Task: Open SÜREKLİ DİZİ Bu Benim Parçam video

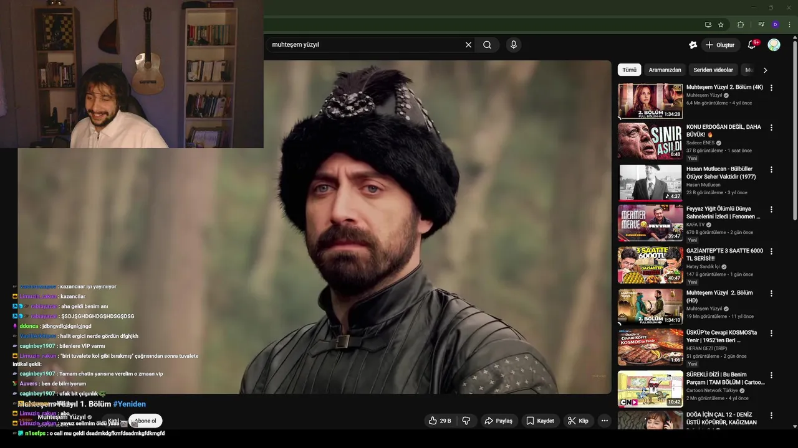Action: 725,378
